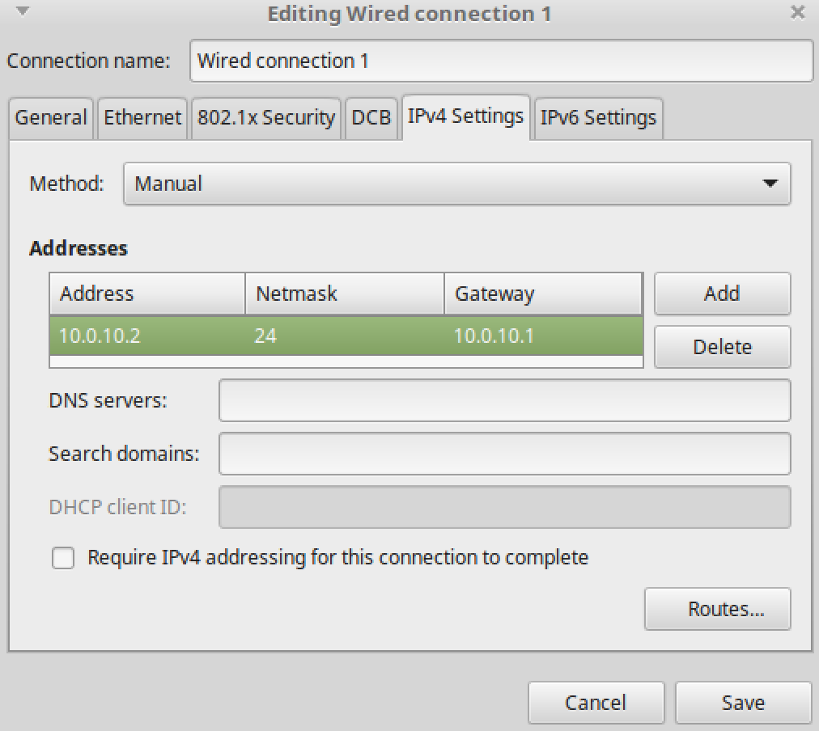This screenshot has height=731, width=819.
Task: Focus the Search domains field
Action: [504, 454]
